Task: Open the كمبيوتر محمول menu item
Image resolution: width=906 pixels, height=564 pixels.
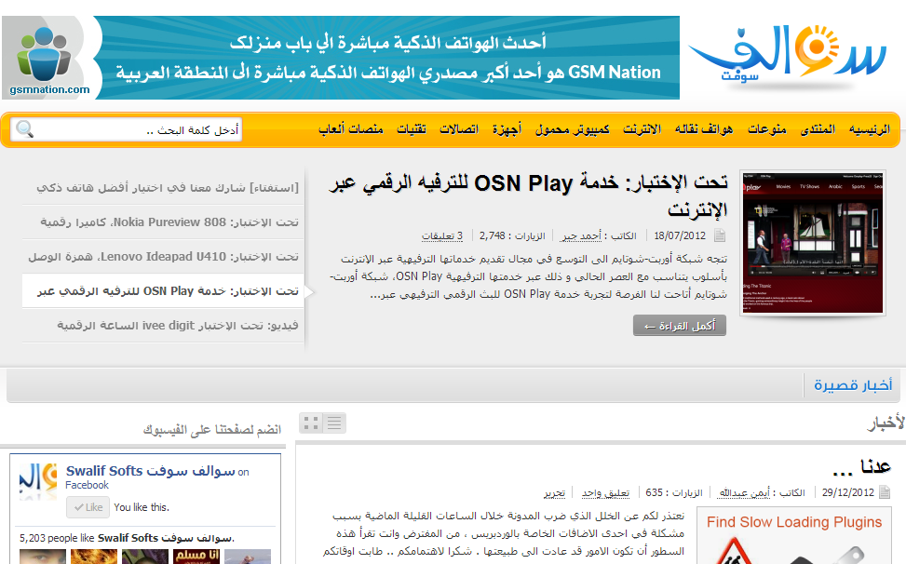Action: (x=572, y=129)
